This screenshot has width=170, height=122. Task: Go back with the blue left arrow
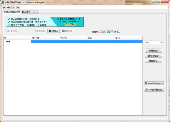pyautogui.click(x=4, y=8)
